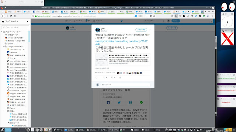Click the 80% zoom level indicator

[140, 16]
